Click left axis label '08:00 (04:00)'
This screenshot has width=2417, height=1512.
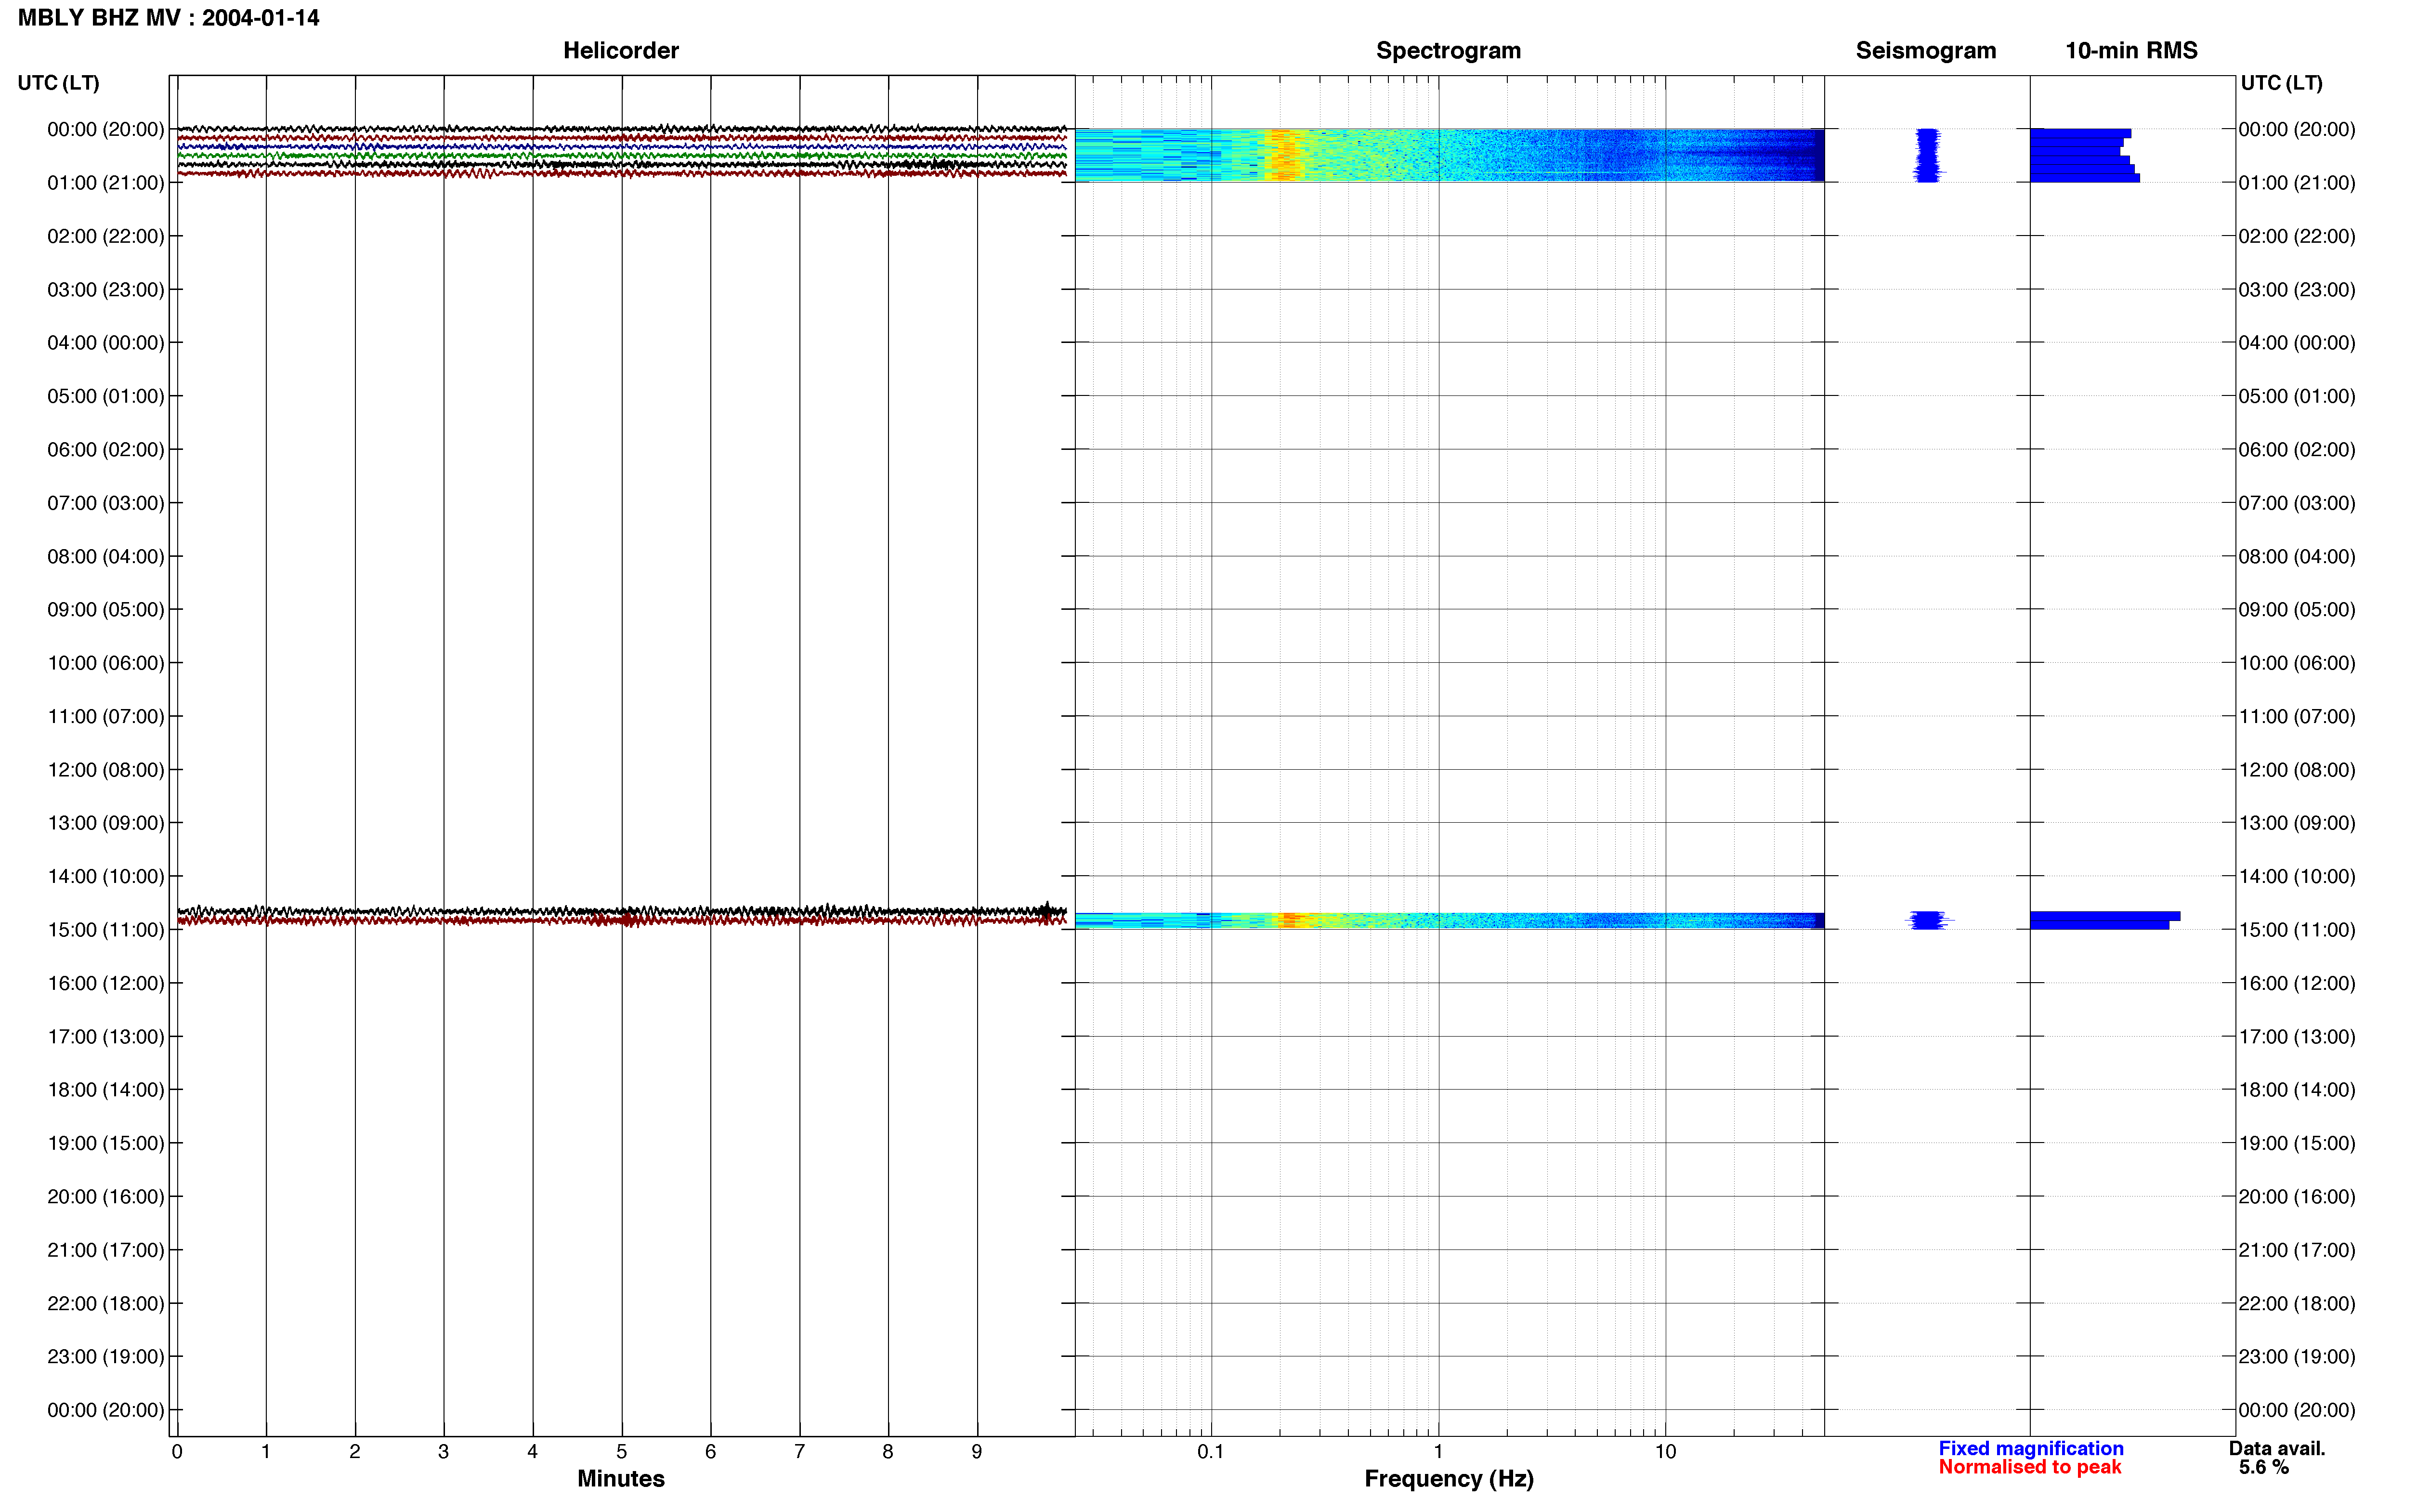[x=105, y=556]
